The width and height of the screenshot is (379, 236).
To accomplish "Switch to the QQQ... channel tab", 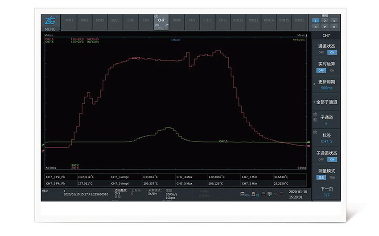I will 115,22.
